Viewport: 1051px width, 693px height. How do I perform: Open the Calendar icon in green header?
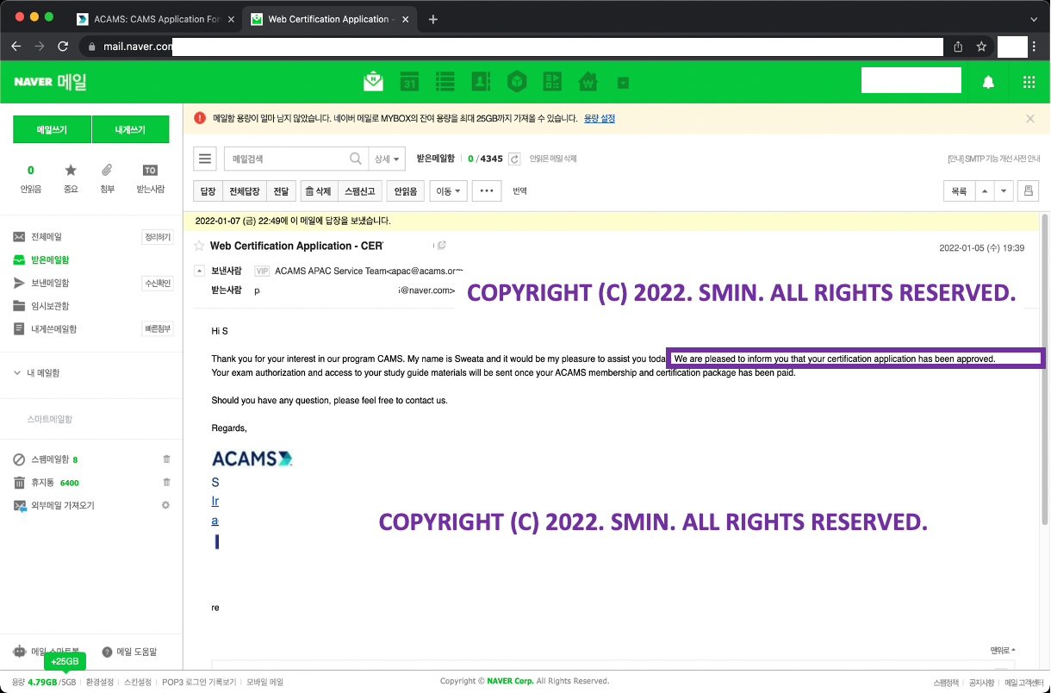[x=410, y=82]
